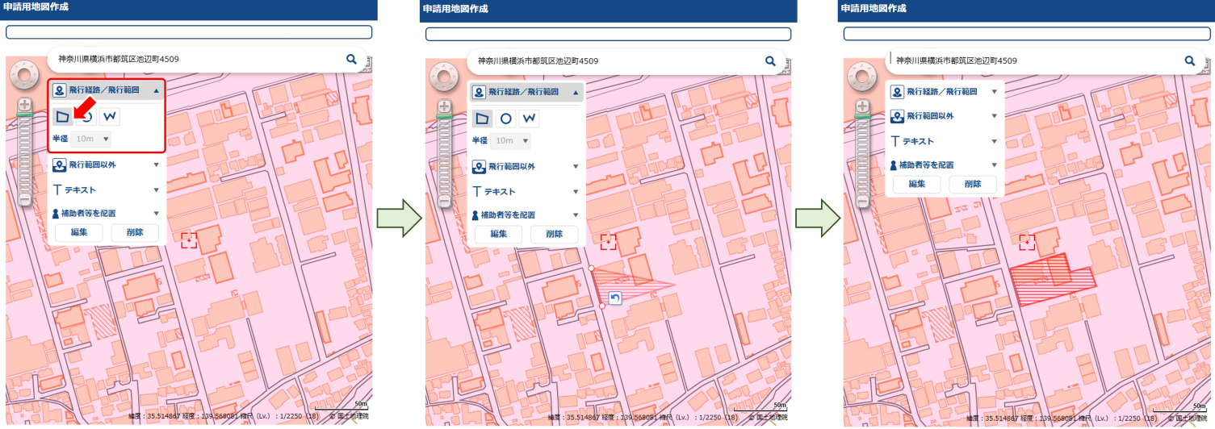Select the W polyline tool in the middle map
This screenshot has width=1215, height=429.
point(529,119)
